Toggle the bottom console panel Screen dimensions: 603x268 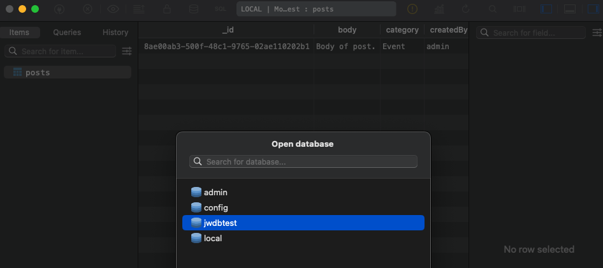[x=570, y=9]
